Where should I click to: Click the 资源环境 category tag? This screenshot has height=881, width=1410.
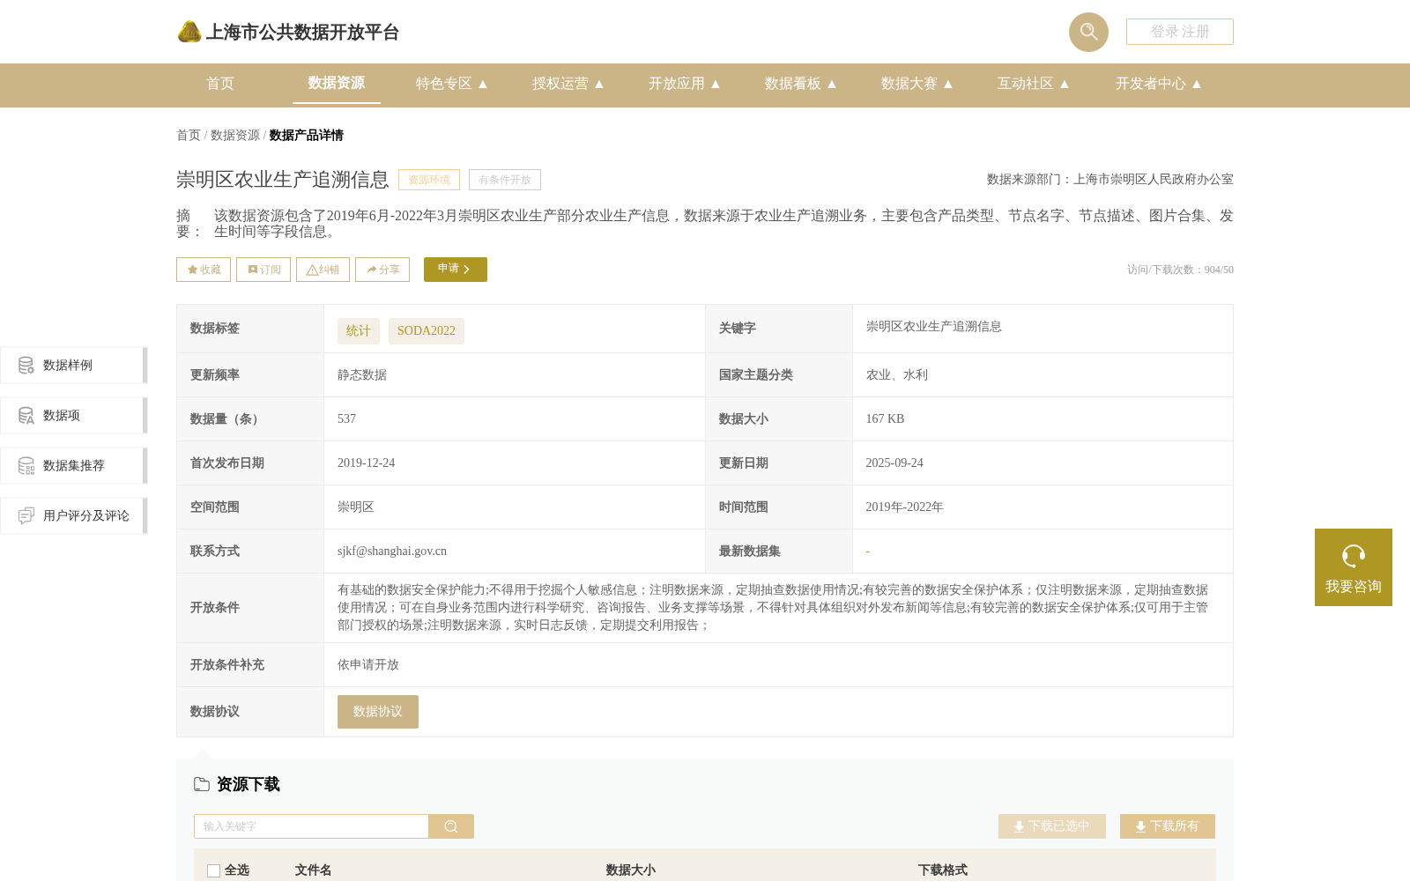pos(429,180)
